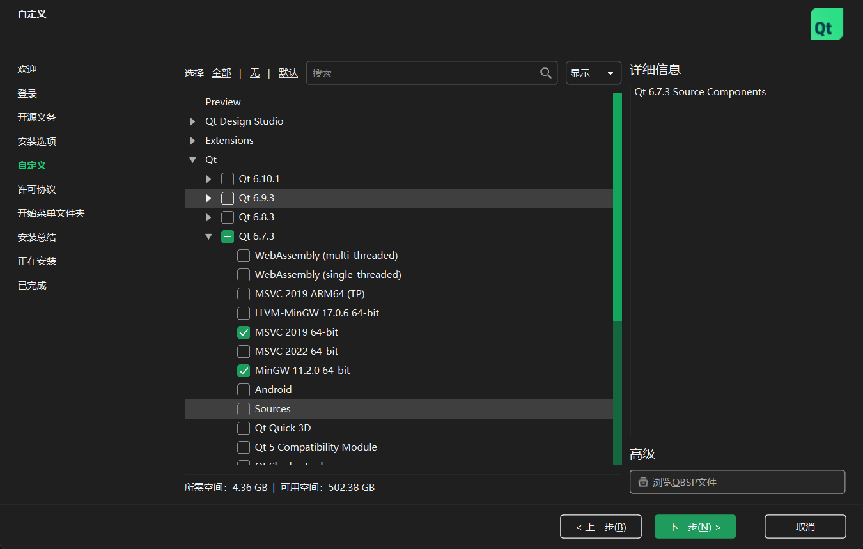Check the Android component box
Image resolution: width=863 pixels, height=549 pixels.
244,390
